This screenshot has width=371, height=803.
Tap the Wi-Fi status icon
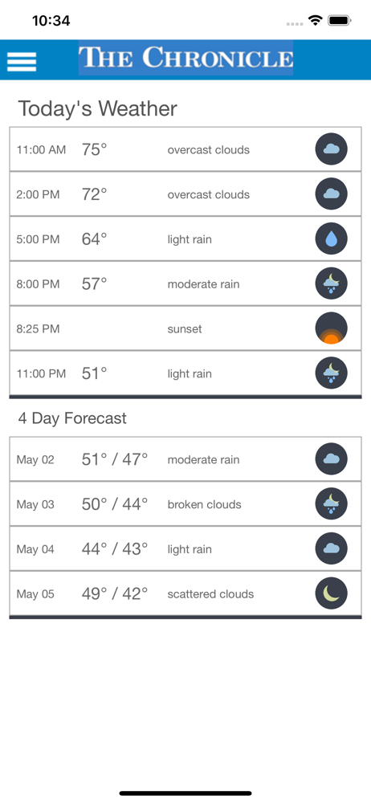(x=315, y=21)
